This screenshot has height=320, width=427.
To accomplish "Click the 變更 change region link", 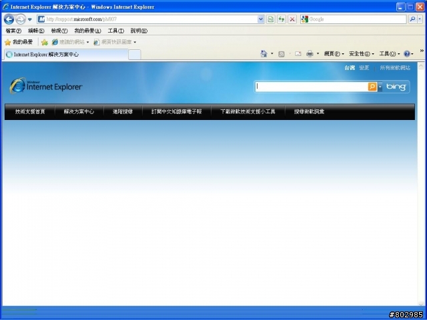I will [364, 68].
